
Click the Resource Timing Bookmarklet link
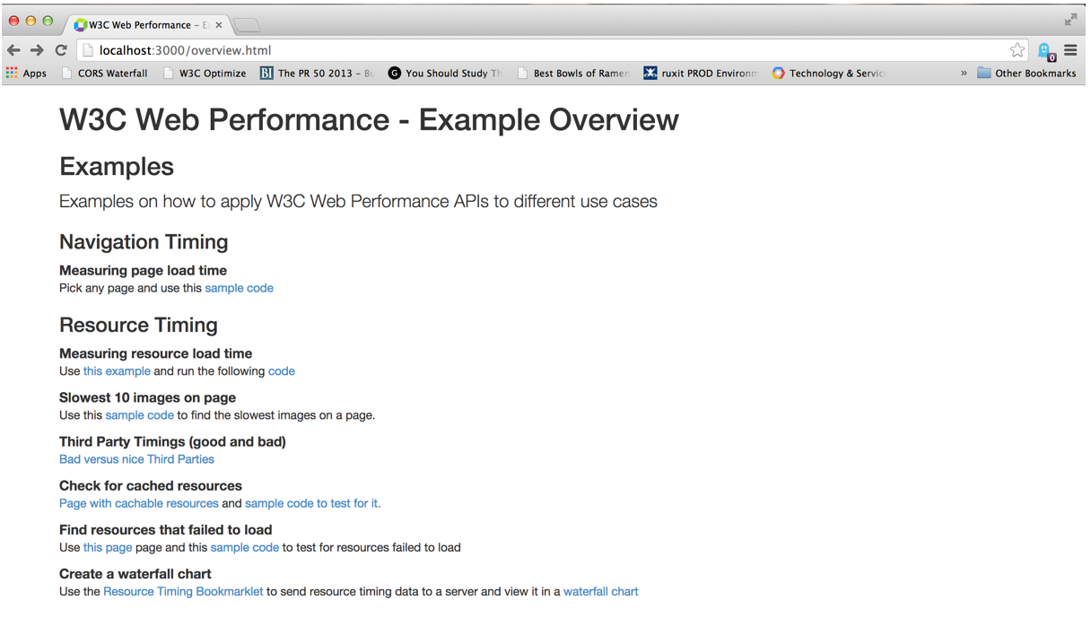183,591
